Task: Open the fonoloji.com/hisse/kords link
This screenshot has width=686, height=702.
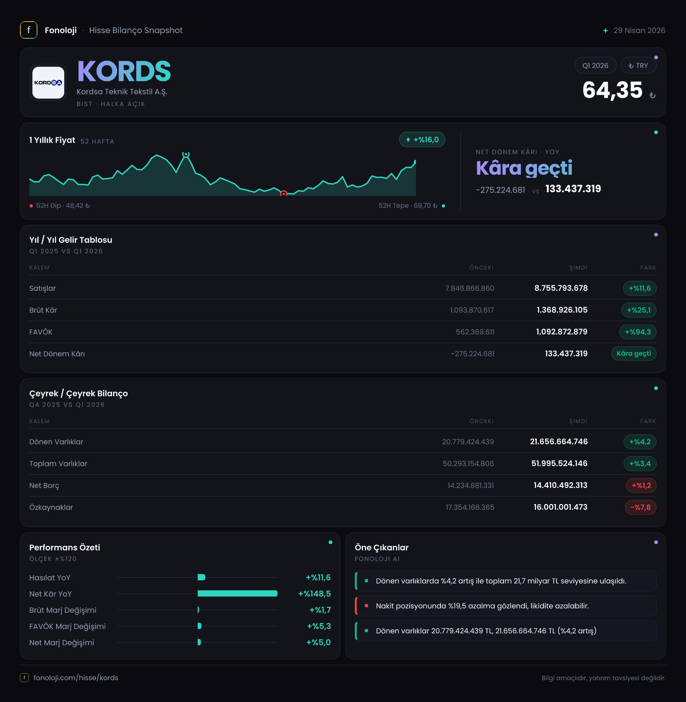Action: (76, 678)
